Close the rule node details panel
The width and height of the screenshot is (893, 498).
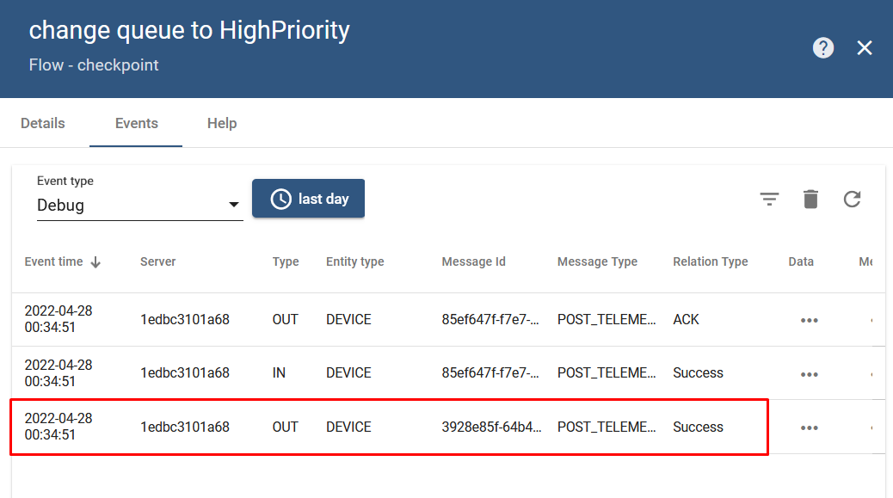[865, 48]
